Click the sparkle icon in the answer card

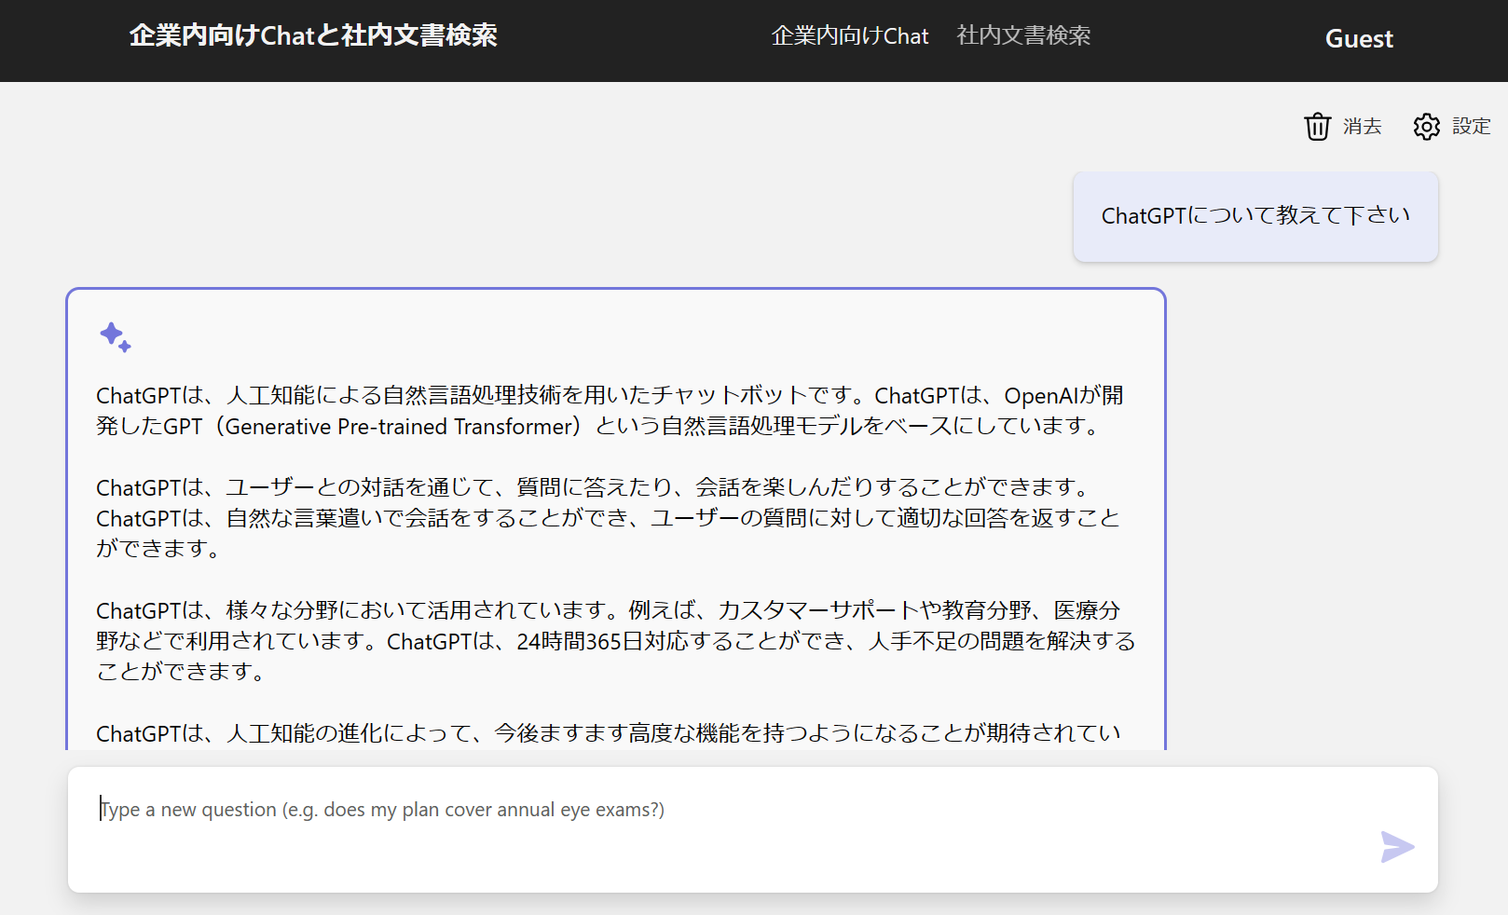116,337
